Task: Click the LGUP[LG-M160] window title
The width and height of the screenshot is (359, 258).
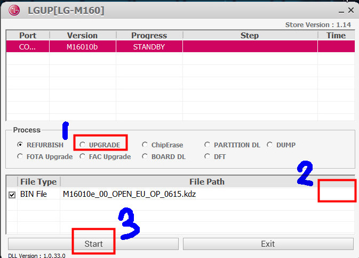Action: pos(66,11)
